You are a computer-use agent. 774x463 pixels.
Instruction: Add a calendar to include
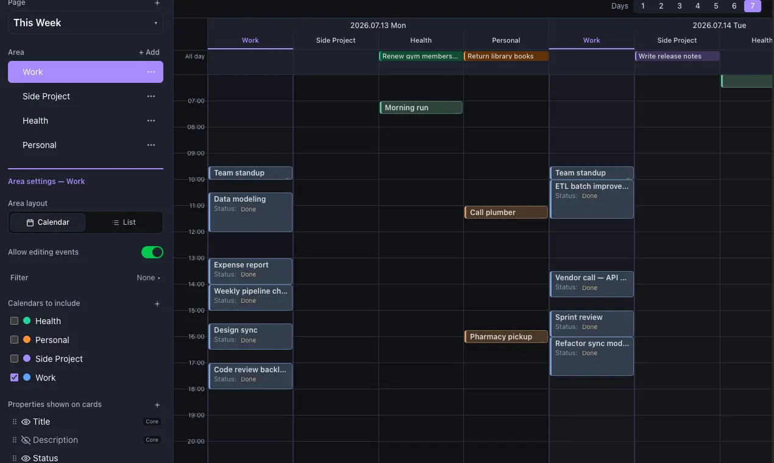157,303
